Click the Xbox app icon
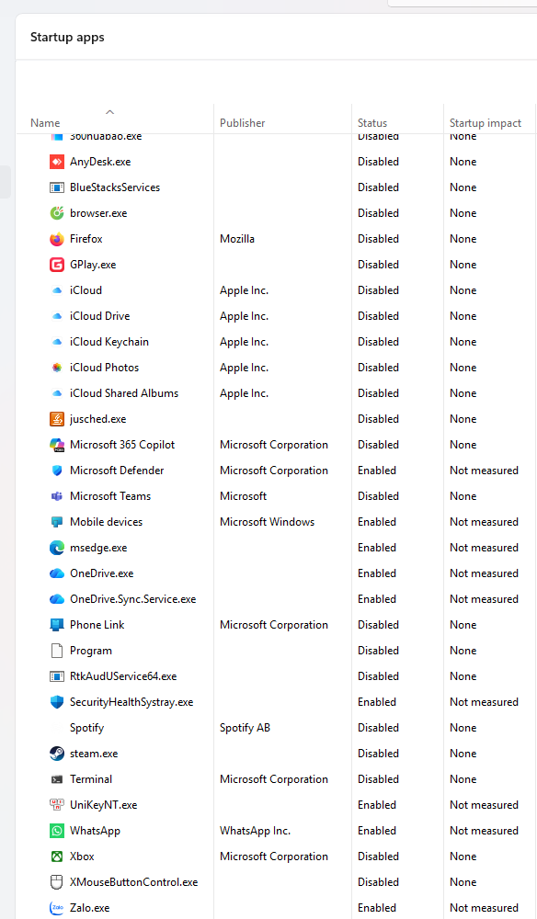The width and height of the screenshot is (537, 919). (57, 857)
